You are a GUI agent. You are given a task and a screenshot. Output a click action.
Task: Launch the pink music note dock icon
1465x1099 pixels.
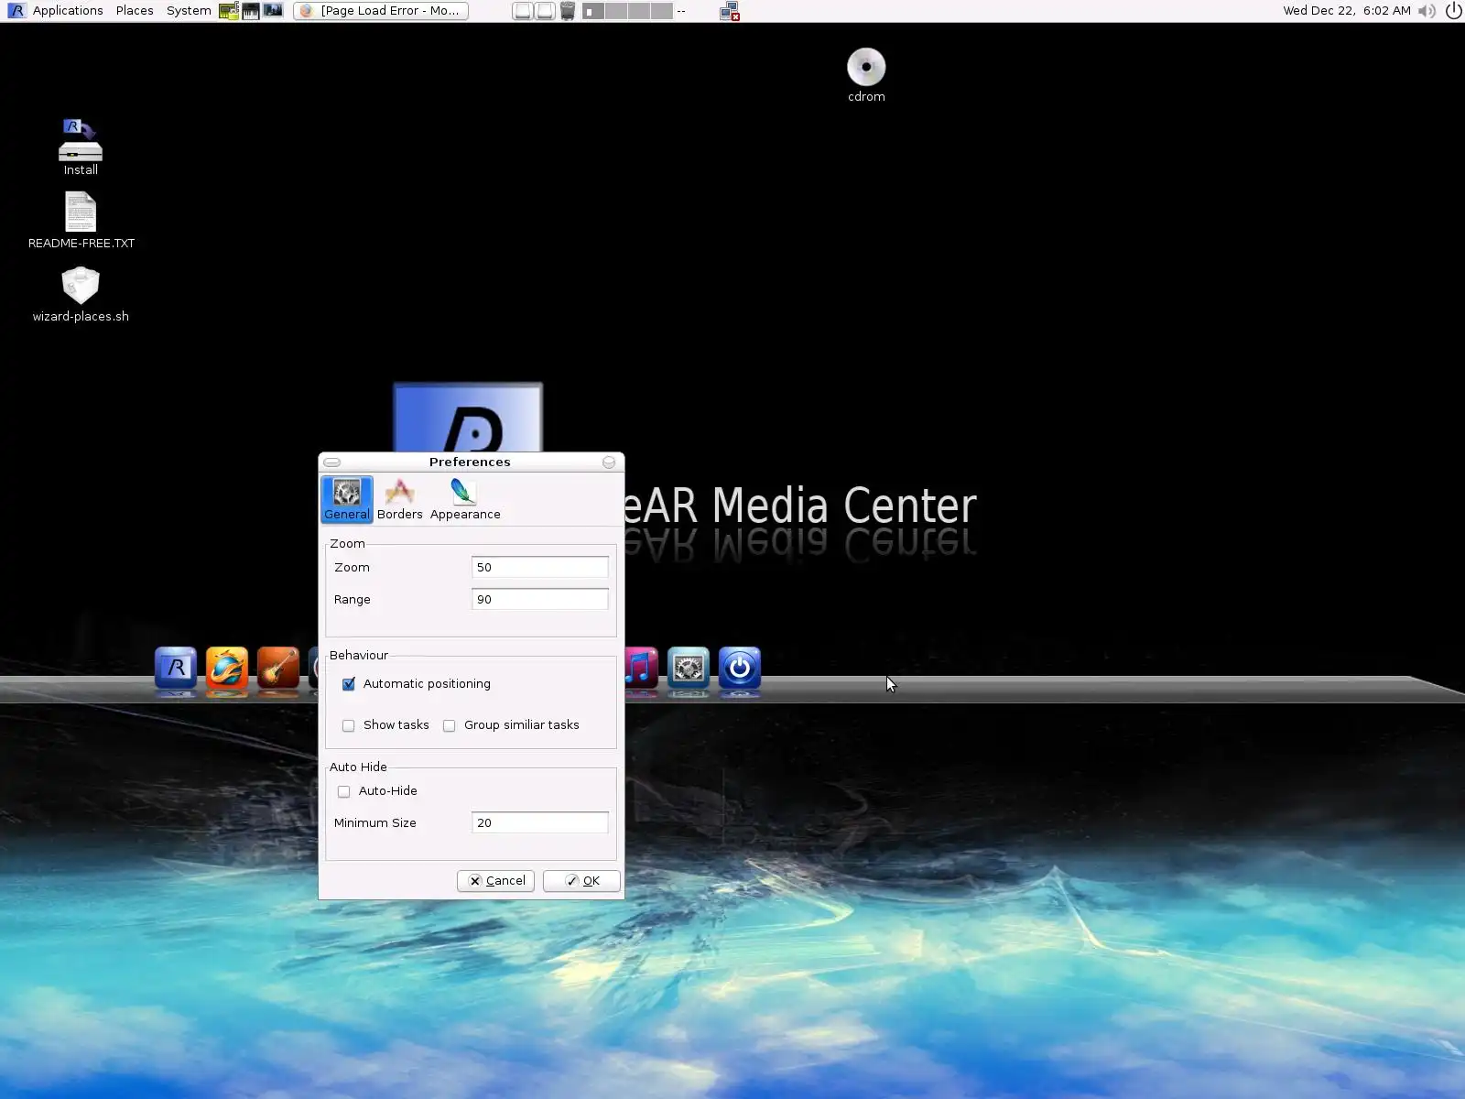tap(642, 668)
